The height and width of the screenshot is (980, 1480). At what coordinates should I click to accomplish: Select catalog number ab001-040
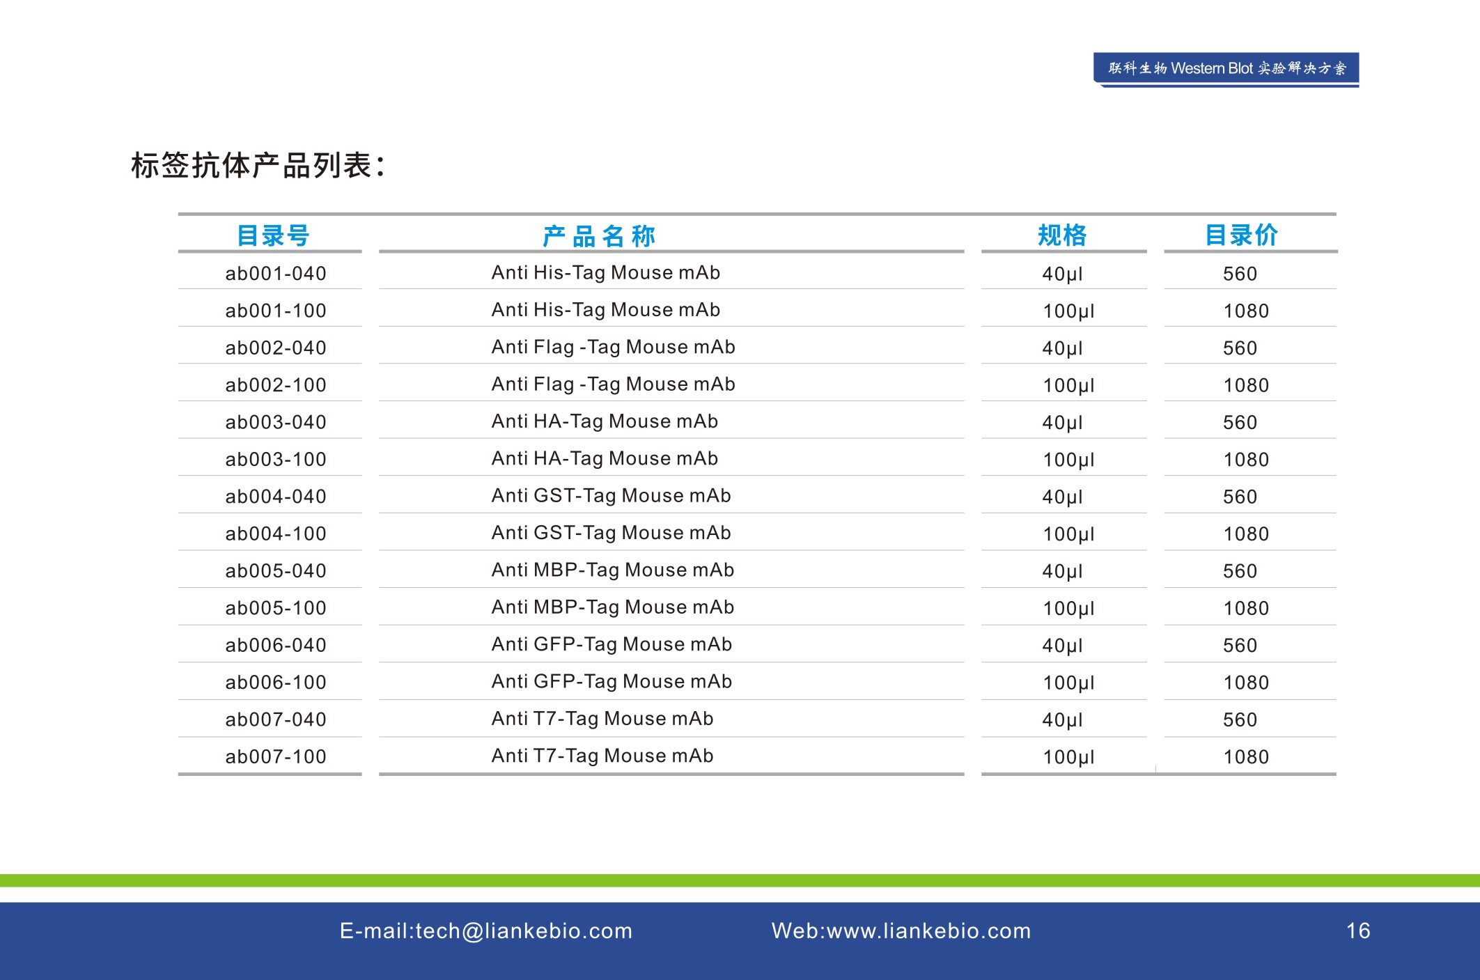(276, 274)
